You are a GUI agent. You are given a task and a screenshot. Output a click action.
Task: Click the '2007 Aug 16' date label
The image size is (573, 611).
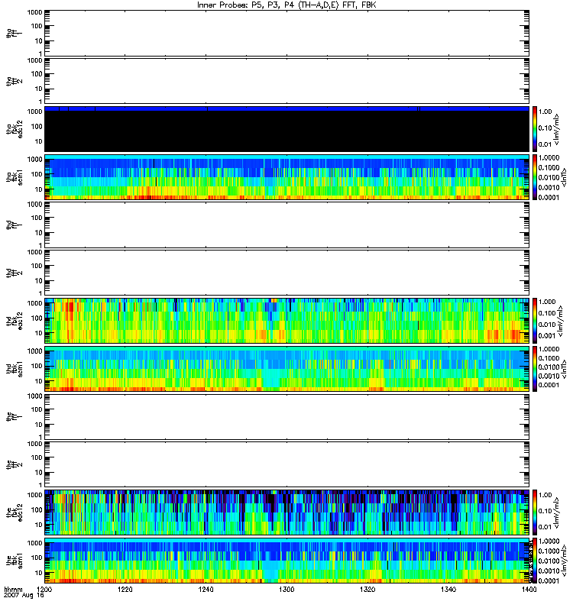point(24,596)
